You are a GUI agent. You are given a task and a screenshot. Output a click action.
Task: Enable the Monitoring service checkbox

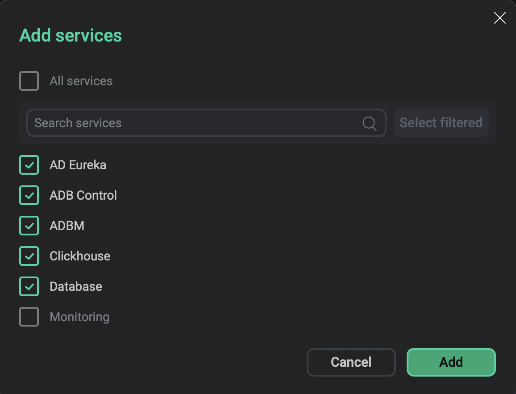pyautogui.click(x=29, y=317)
